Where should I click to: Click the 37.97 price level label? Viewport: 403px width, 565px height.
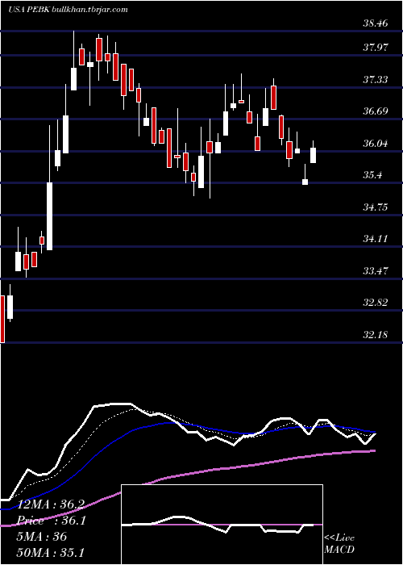pyautogui.click(x=376, y=47)
